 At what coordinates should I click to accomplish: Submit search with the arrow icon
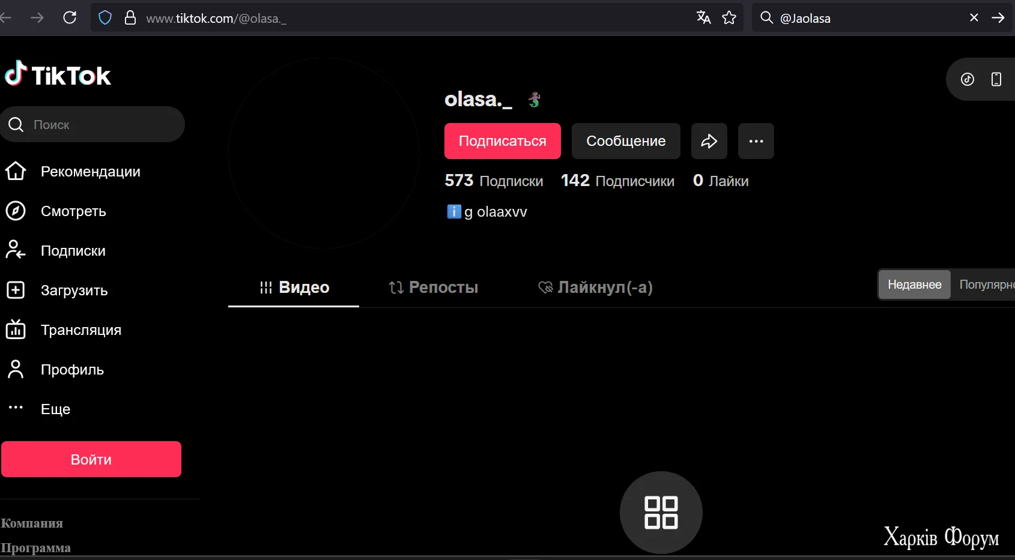[998, 18]
